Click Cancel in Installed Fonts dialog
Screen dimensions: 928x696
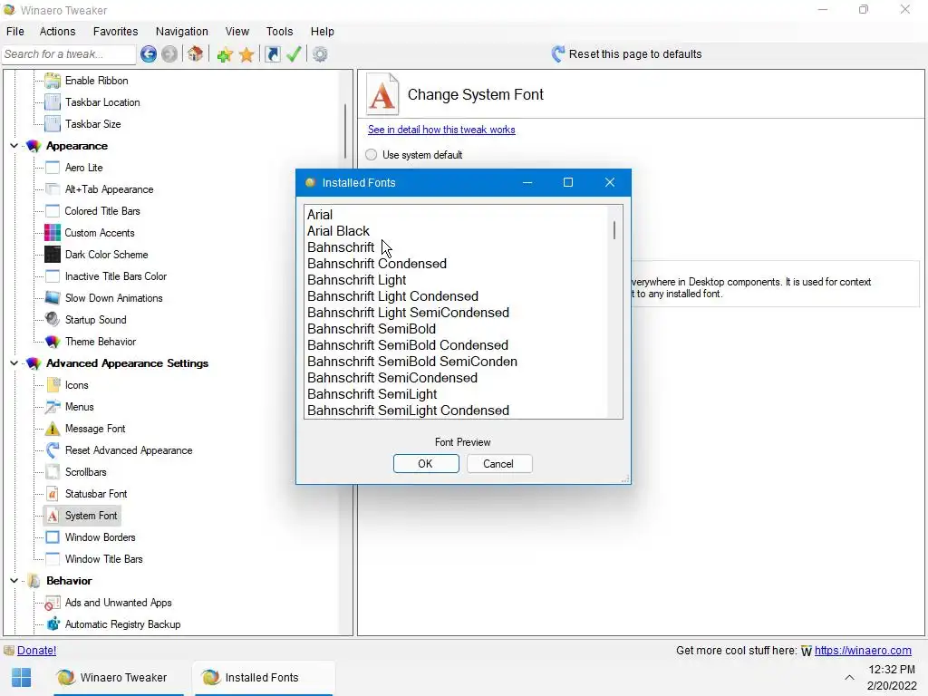click(499, 463)
